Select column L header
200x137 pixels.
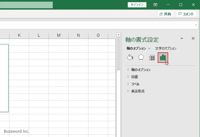39,35
